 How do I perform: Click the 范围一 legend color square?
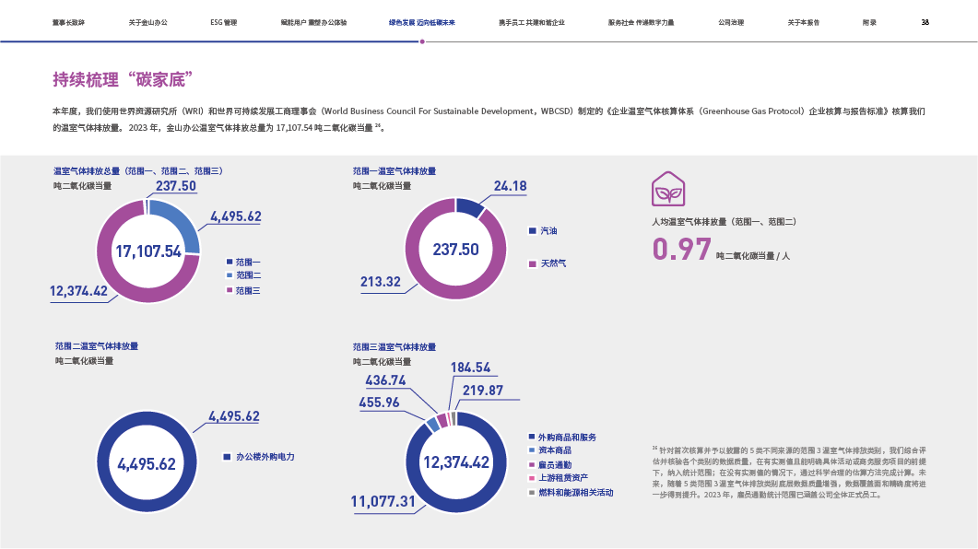pyautogui.click(x=230, y=263)
